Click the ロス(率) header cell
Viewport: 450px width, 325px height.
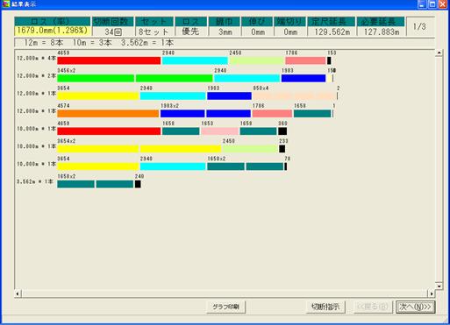pos(53,21)
